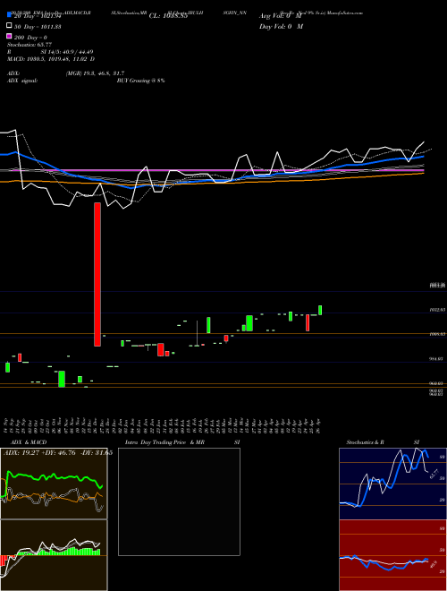This screenshot has height=591, width=447.
Task: Click the last green candlestick on the chart
Action: (320, 310)
